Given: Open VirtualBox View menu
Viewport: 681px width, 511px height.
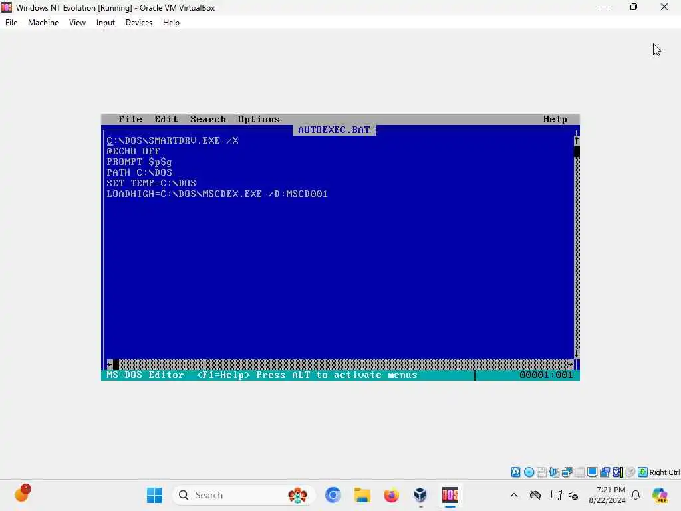Looking at the screenshot, I should pos(77,23).
